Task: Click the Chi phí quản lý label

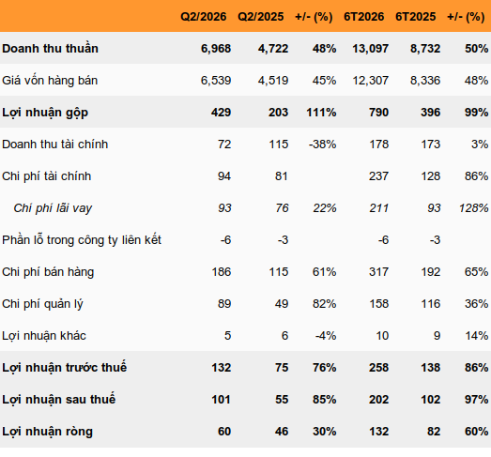Action: pos(42,304)
